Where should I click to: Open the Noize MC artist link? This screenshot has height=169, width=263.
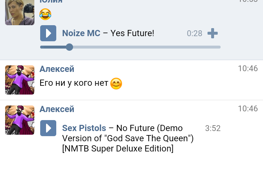click(x=81, y=33)
